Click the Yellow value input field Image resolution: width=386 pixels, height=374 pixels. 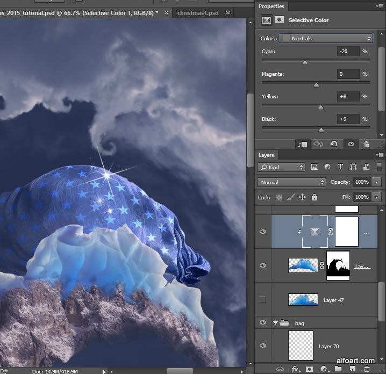[348, 96]
